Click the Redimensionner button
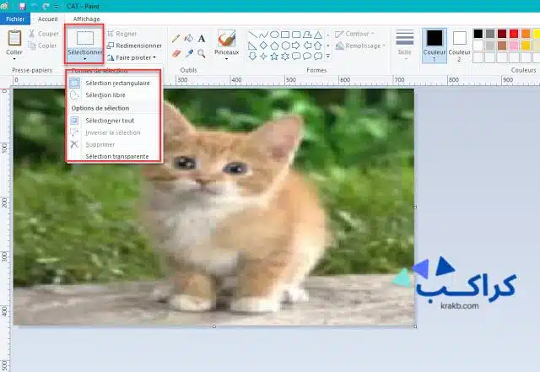This screenshot has height=372, width=540. click(x=134, y=46)
